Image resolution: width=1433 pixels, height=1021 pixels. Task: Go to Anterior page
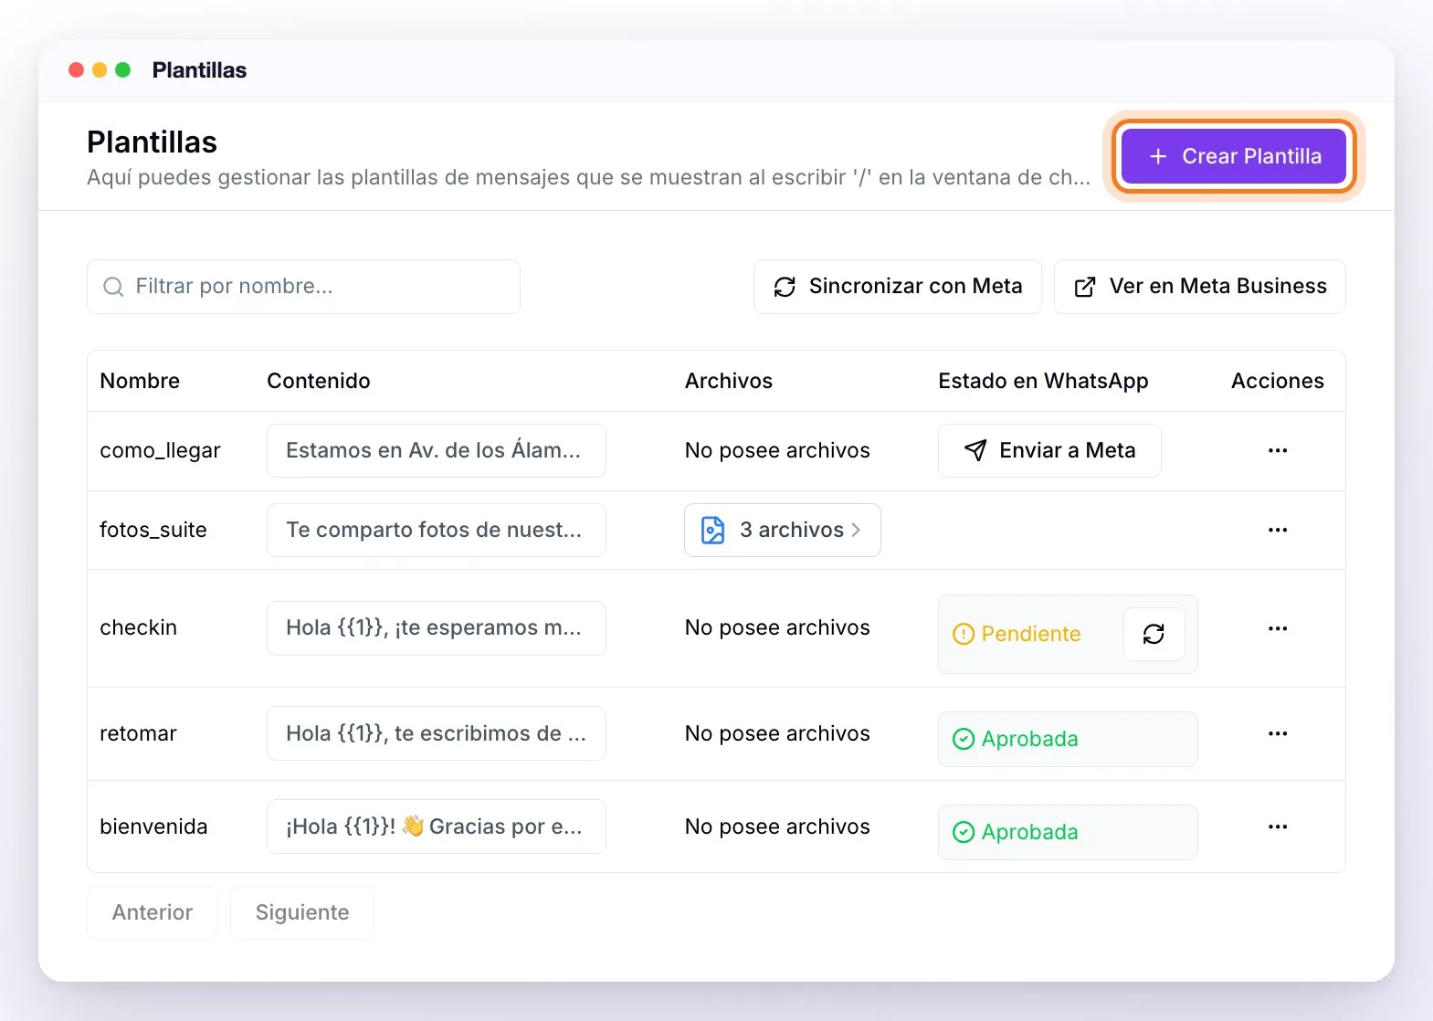pyautogui.click(x=153, y=912)
